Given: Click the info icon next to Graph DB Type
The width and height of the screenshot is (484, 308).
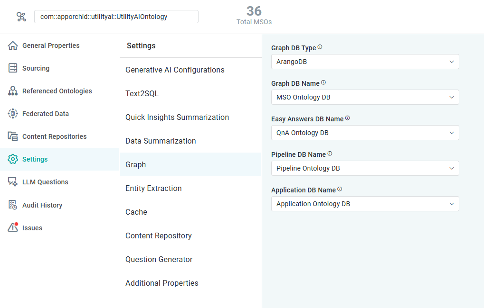Looking at the screenshot, I should [x=320, y=47].
